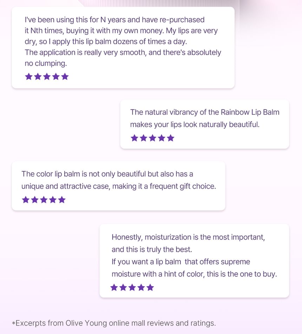Click 'The natural vibrancy of the Rainbow Lip Balm' text
The width and height of the screenshot is (302, 334).
pos(205,112)
